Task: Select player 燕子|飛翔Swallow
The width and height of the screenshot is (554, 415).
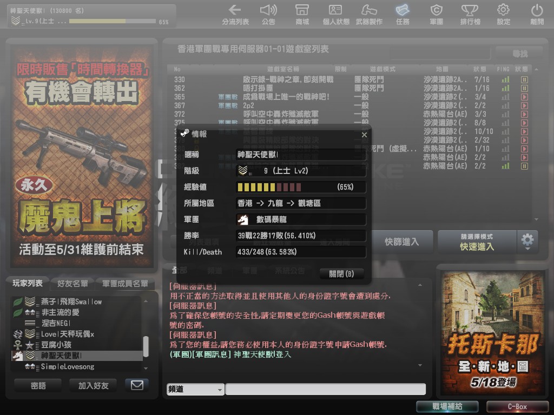Action: [x=77, y=302]
